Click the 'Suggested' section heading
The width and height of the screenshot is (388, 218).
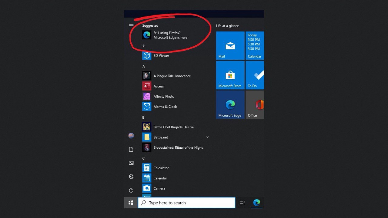150,25
